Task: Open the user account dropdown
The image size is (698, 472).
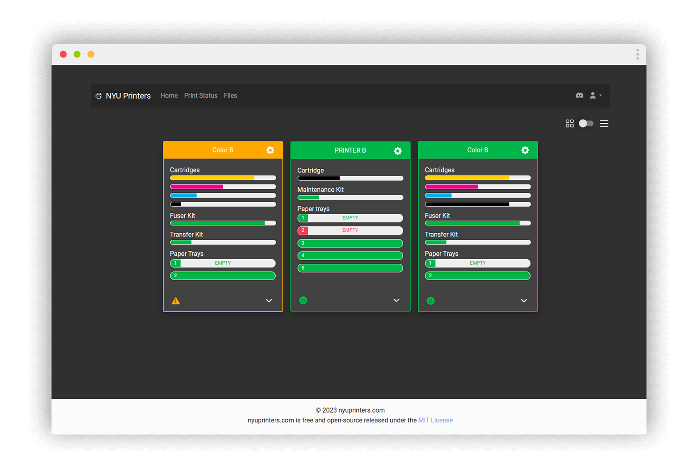Action: point(595,96)
